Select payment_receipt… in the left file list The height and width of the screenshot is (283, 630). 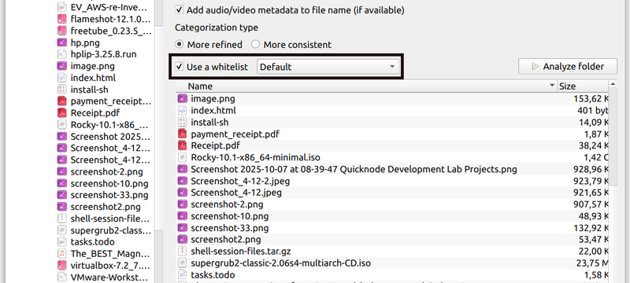(x=111, y=101)
